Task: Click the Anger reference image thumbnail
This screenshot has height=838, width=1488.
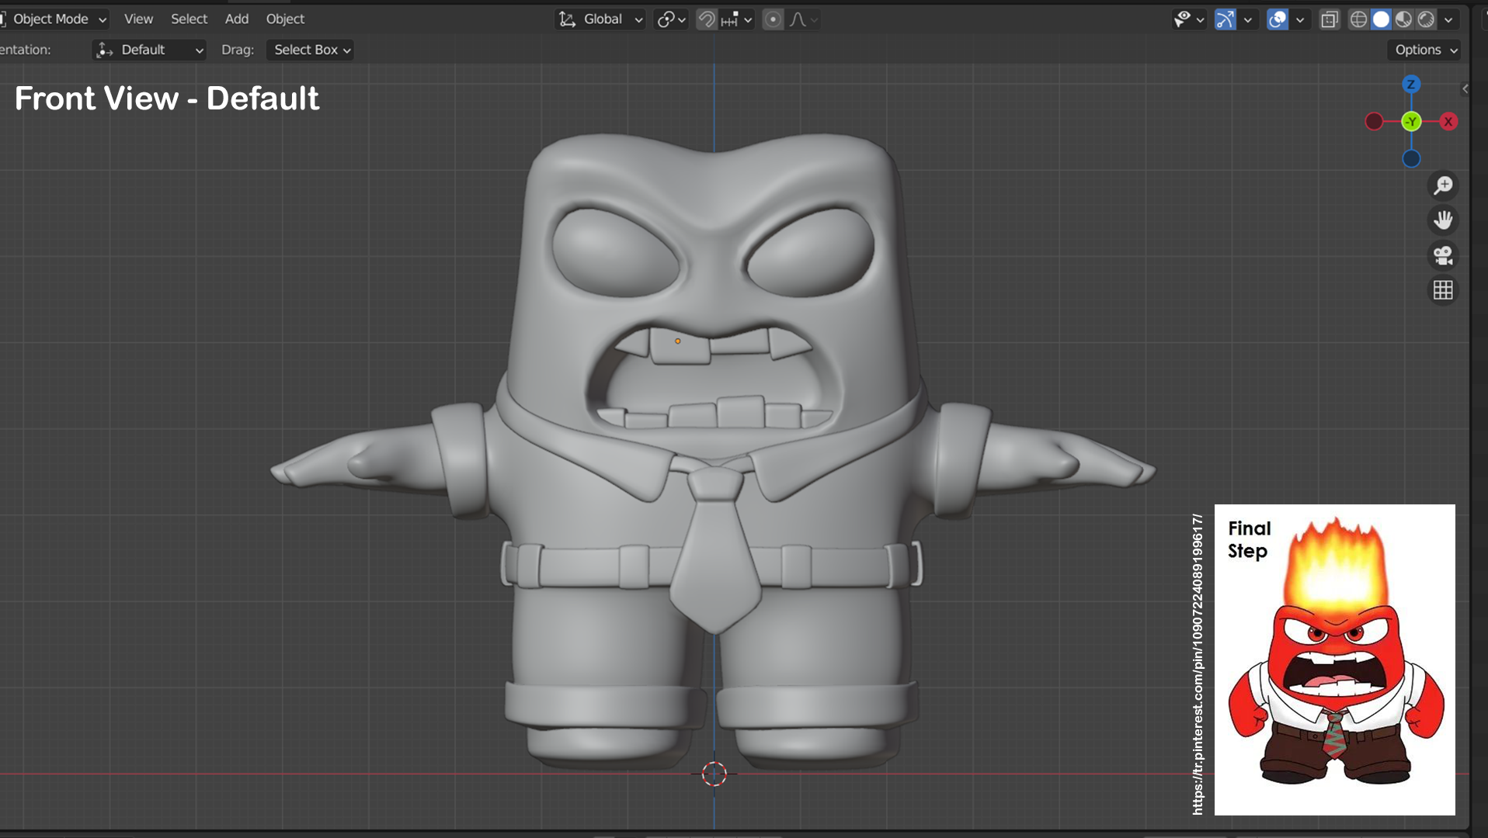Action: click(1334, 660)
